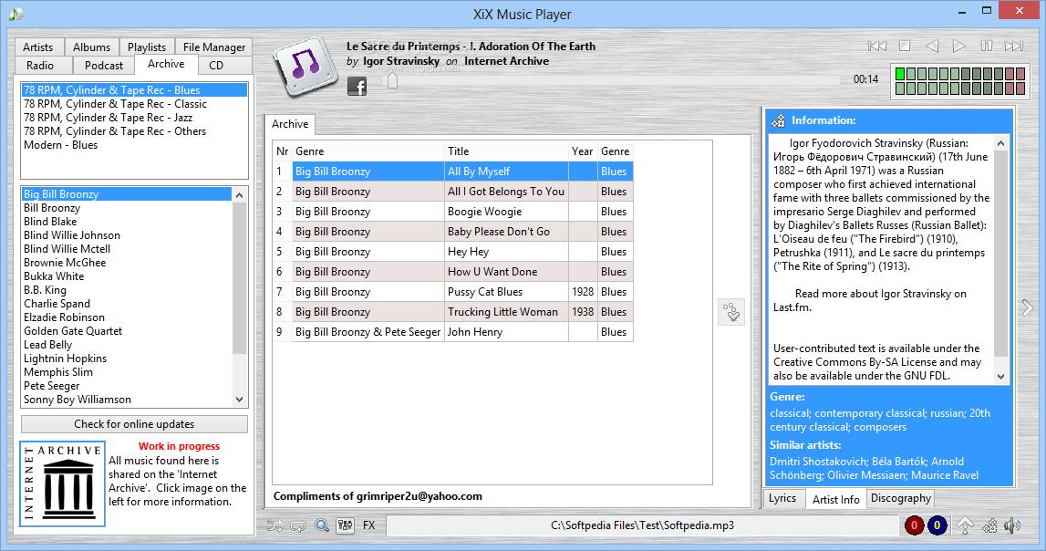Image resolution: width=1046 pixels, height=551 pixels.
Task: Open the Artists tab
Action: [x=38, y=47]
